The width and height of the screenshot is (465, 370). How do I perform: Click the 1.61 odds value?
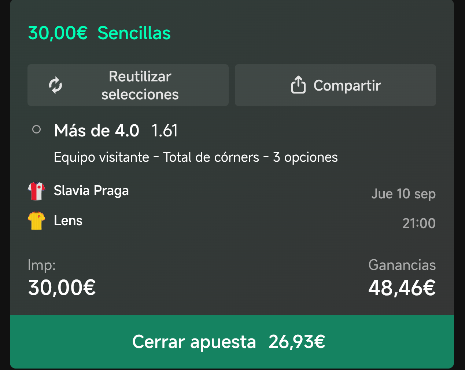pyautogui.click(x=165, y=131)
